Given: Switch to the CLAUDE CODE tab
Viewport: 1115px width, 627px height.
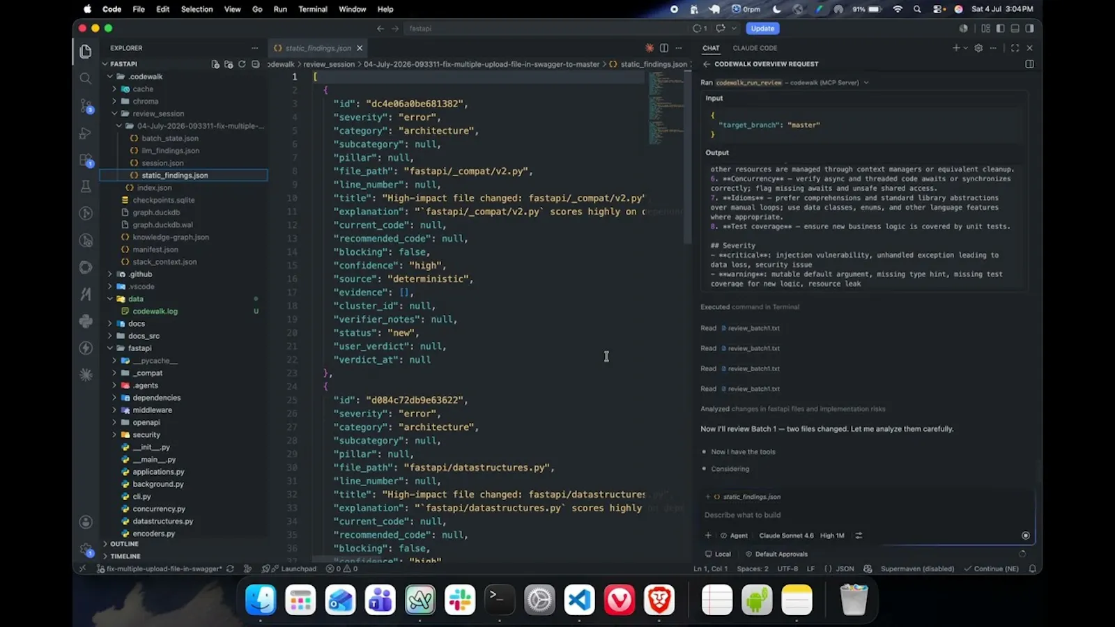Looking at the screenshot, I should pos(755,48).
